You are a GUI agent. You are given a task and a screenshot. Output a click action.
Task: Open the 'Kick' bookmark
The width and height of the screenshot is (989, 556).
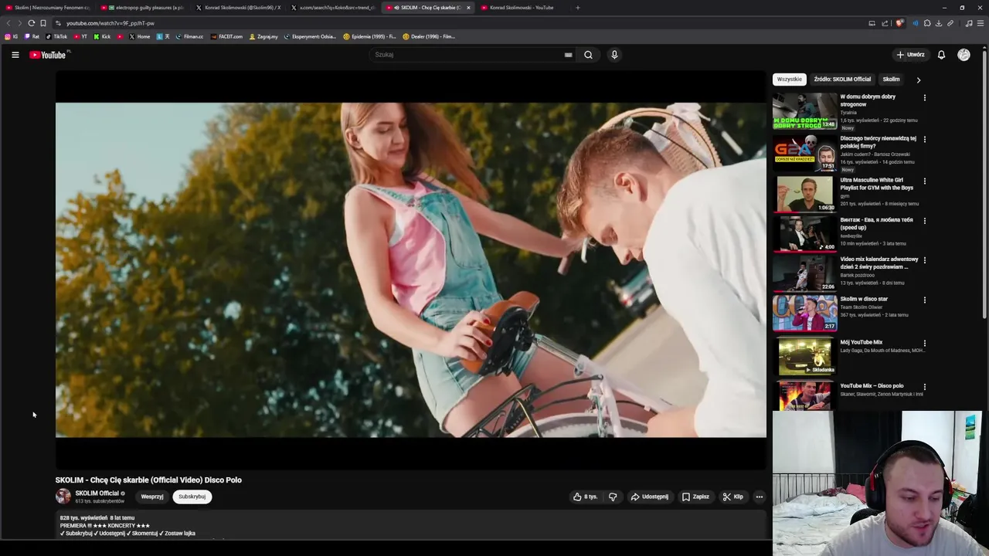pos(102,36)
